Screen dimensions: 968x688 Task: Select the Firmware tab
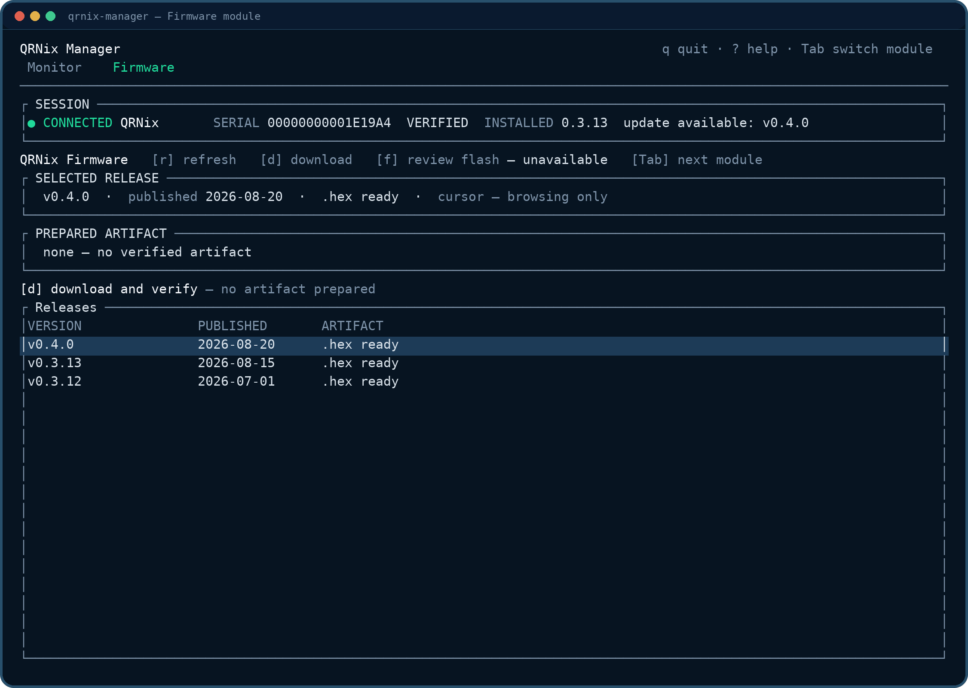tap(144, 67)
